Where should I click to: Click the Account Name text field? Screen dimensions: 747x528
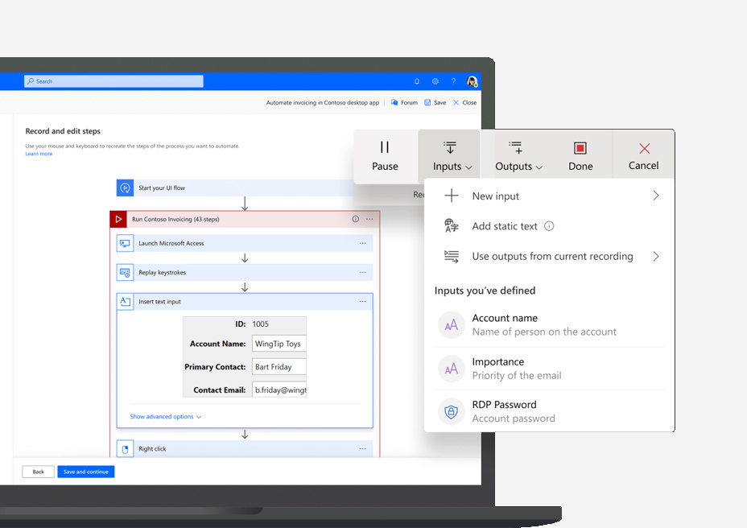tap(279, 344)
